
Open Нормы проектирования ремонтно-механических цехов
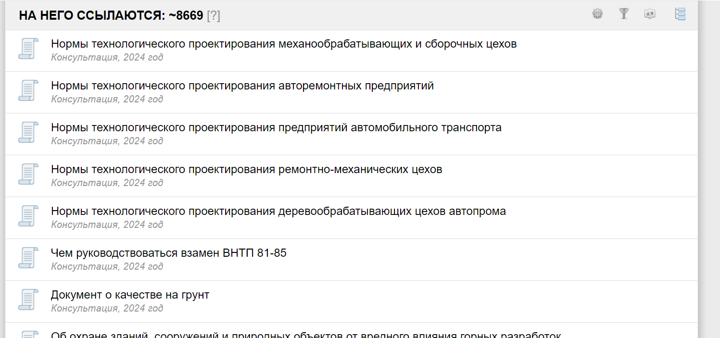[246, 169]
